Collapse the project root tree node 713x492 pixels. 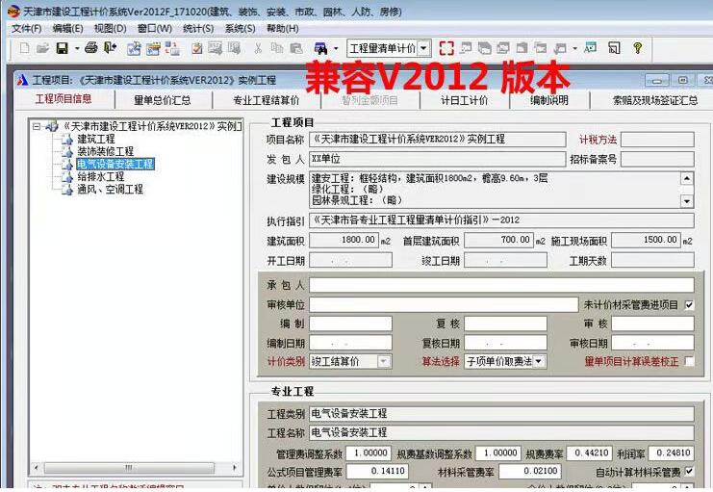37,126
